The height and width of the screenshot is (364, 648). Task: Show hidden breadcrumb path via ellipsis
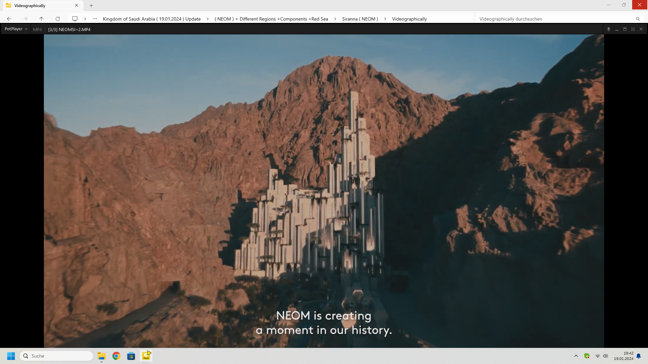[x=95, y=19]
